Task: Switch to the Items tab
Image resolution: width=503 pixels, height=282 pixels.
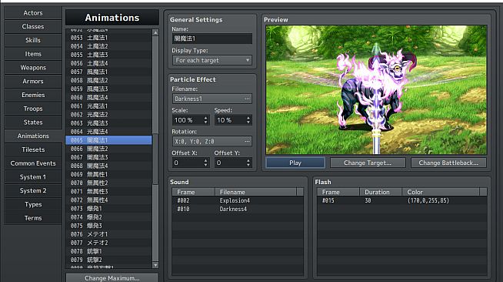Action: (x=33, y=54)
